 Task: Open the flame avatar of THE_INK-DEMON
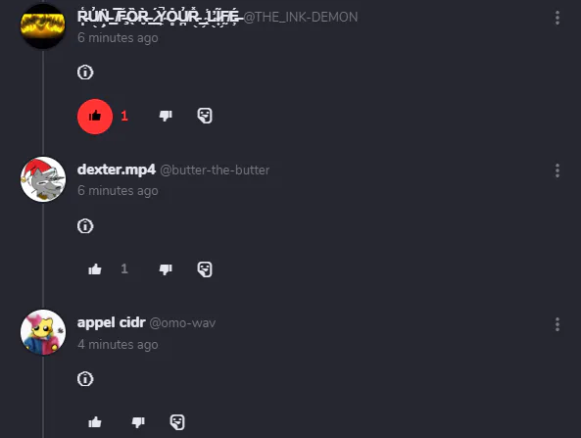(x=42, y=26)
